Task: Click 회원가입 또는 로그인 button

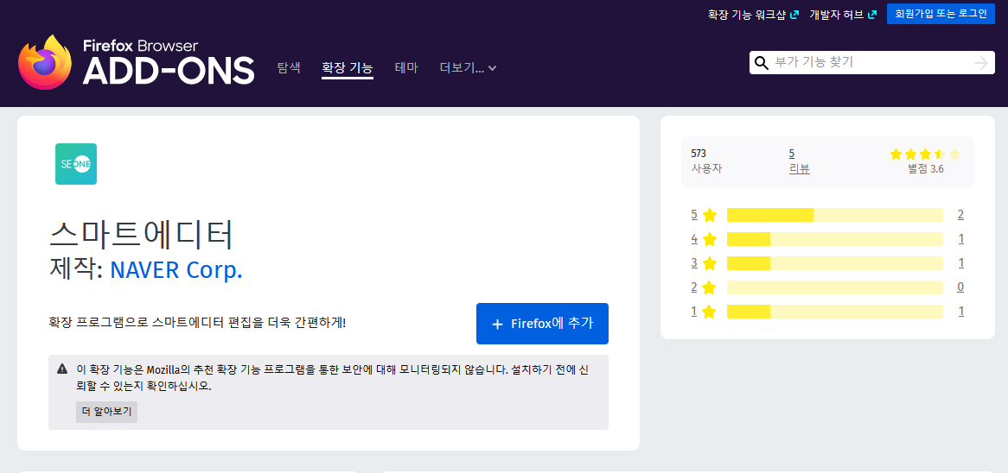Action: pyautogui.click(x=941, y=14)
